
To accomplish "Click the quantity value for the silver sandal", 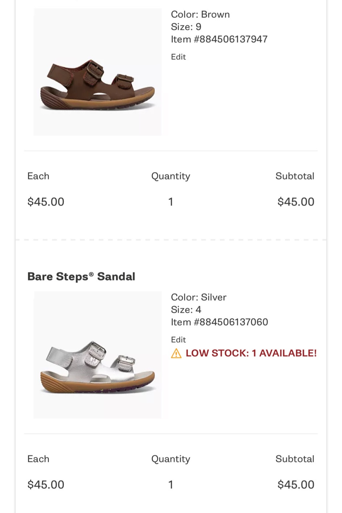I will click(x=170, y=484).
